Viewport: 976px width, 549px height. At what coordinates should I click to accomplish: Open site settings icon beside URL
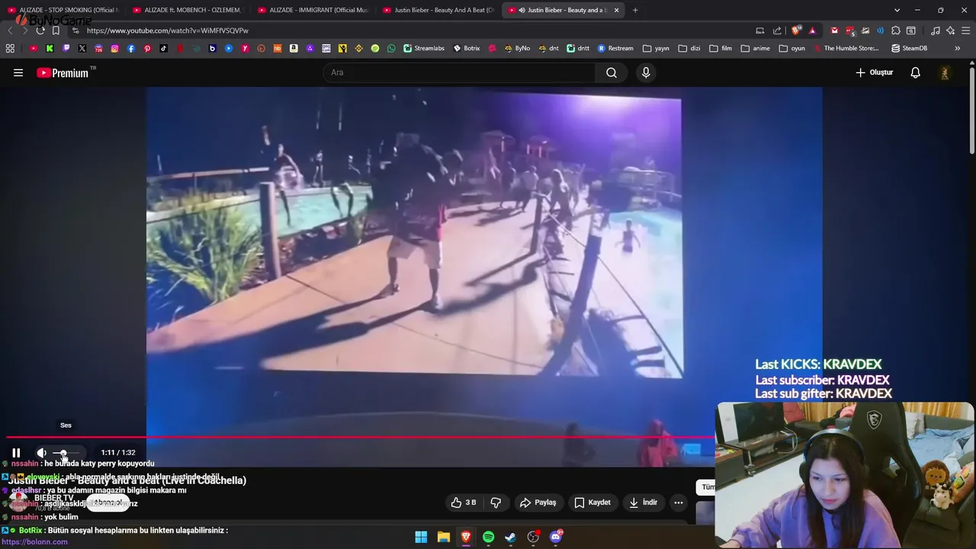[75, 30]
